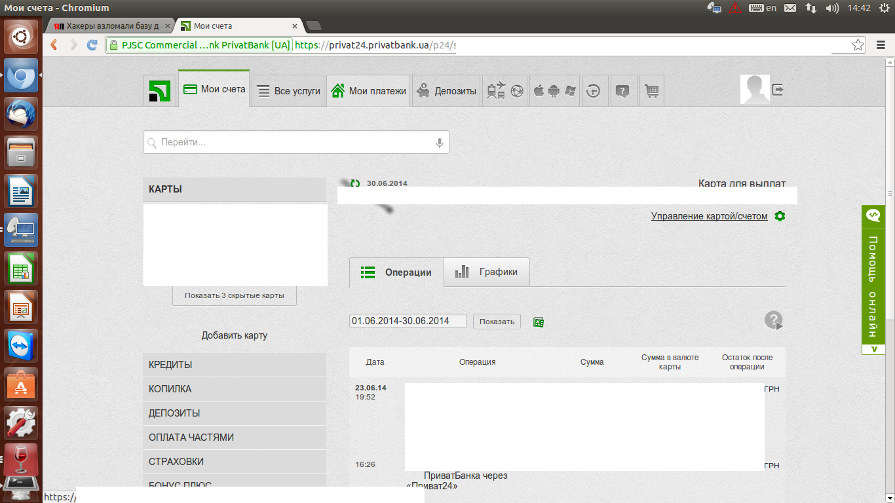The width and height of the screenshot is (895, 503).
Task: Open the sound volume indicator
Action: coord(832,8)
